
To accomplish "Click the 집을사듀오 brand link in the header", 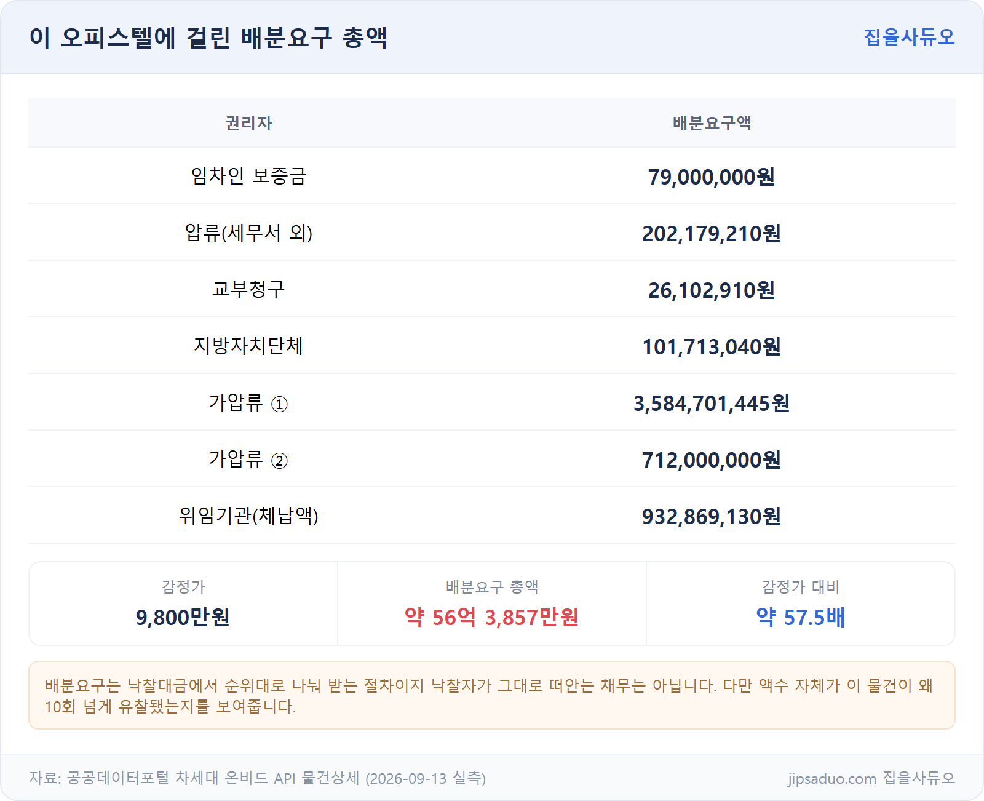I will 909,37.
